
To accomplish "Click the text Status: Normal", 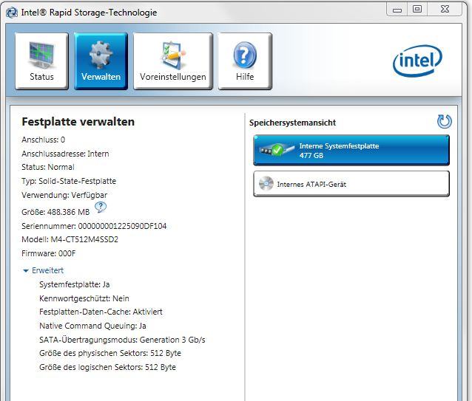I will pyautogui.click(x=48, y=167).
